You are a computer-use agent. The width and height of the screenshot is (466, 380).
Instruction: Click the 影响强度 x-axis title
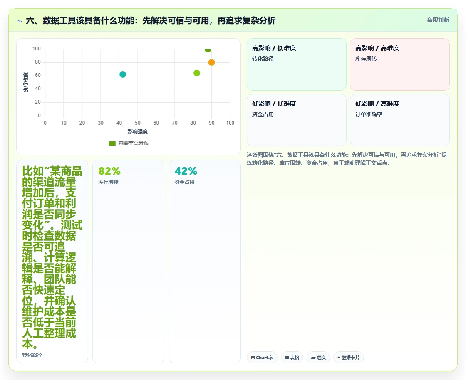[x=137, y=131]
